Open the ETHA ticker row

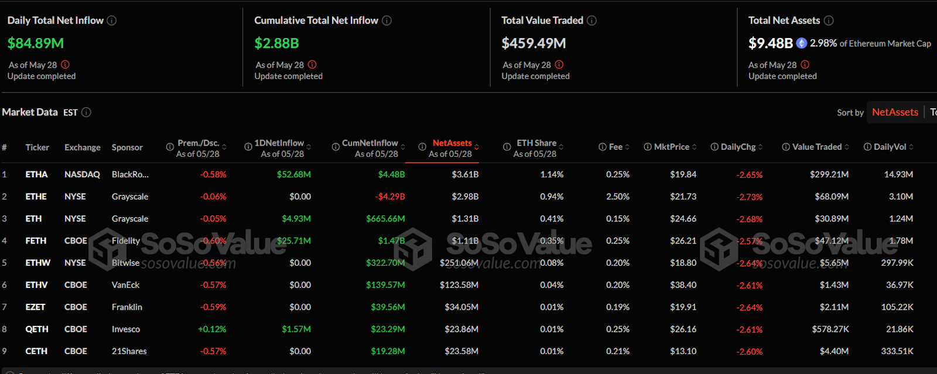(36, 174)
